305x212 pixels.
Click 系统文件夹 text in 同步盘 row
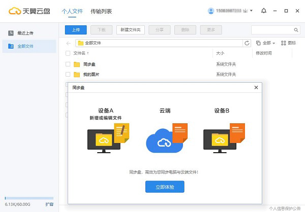coord(226,64)
